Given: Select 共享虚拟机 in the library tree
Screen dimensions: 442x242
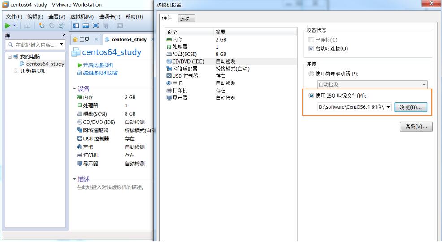Looking at the screenshot, I should click(32, 71).
